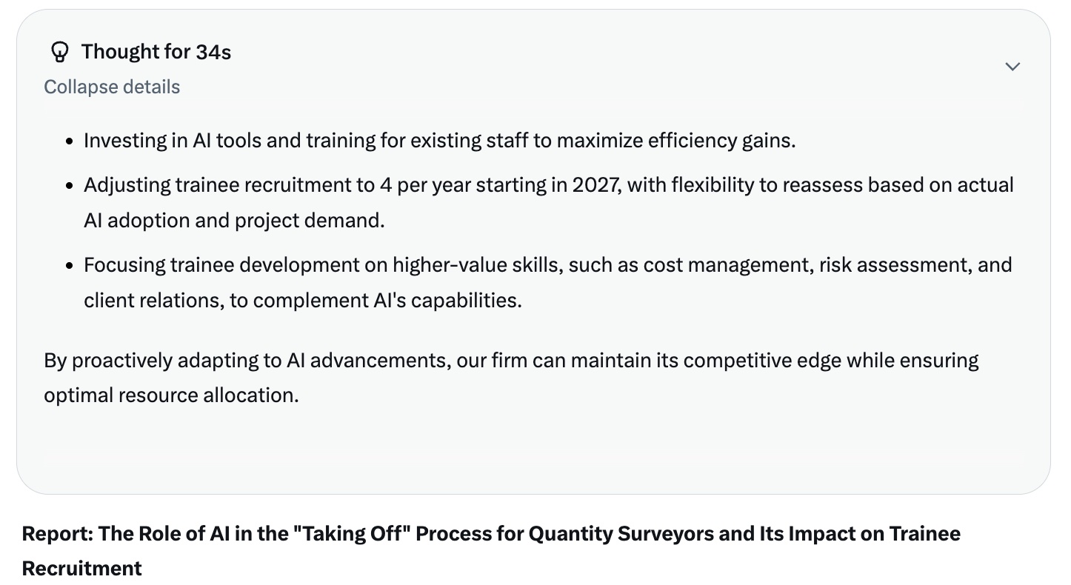
Task: Collapse the thought panel via chevron arrow
Action: [x=1012, y=67]
